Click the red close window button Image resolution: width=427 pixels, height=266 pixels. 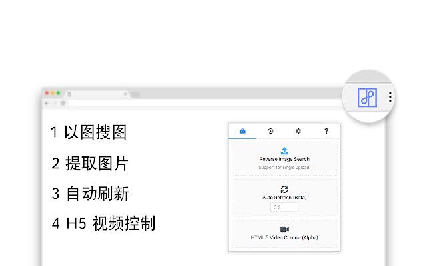point(47,93)
